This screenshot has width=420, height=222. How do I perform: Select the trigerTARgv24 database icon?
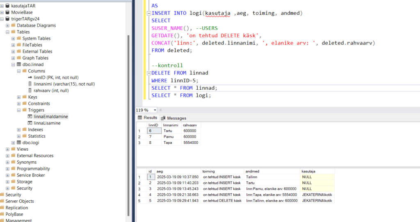click(7, 19)
